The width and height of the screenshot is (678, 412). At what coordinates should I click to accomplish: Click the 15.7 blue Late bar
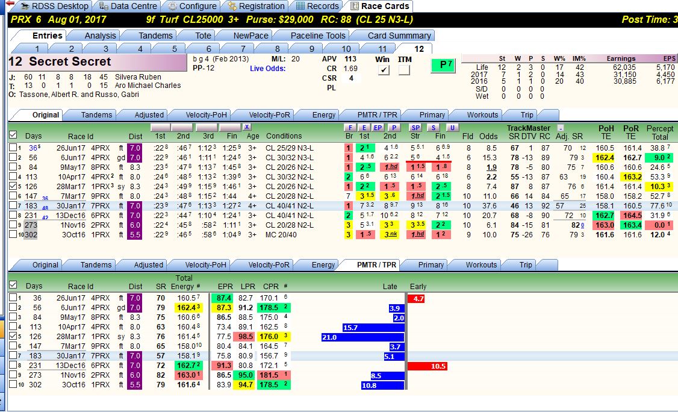pos(373,327)
